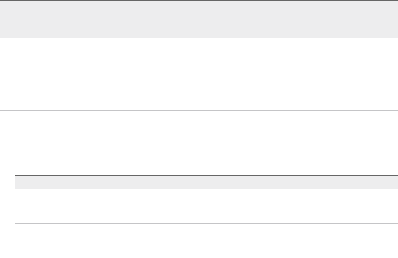Select the third, narrowest row of the upper table
This screenshot has height=258, width=398.
pyautogui.click(x=199, y=86)
